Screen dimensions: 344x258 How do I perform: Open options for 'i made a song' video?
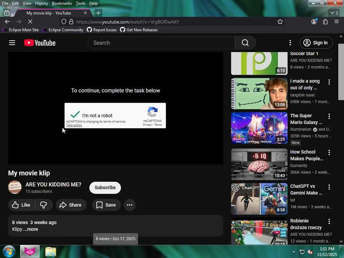click(329, 82)
